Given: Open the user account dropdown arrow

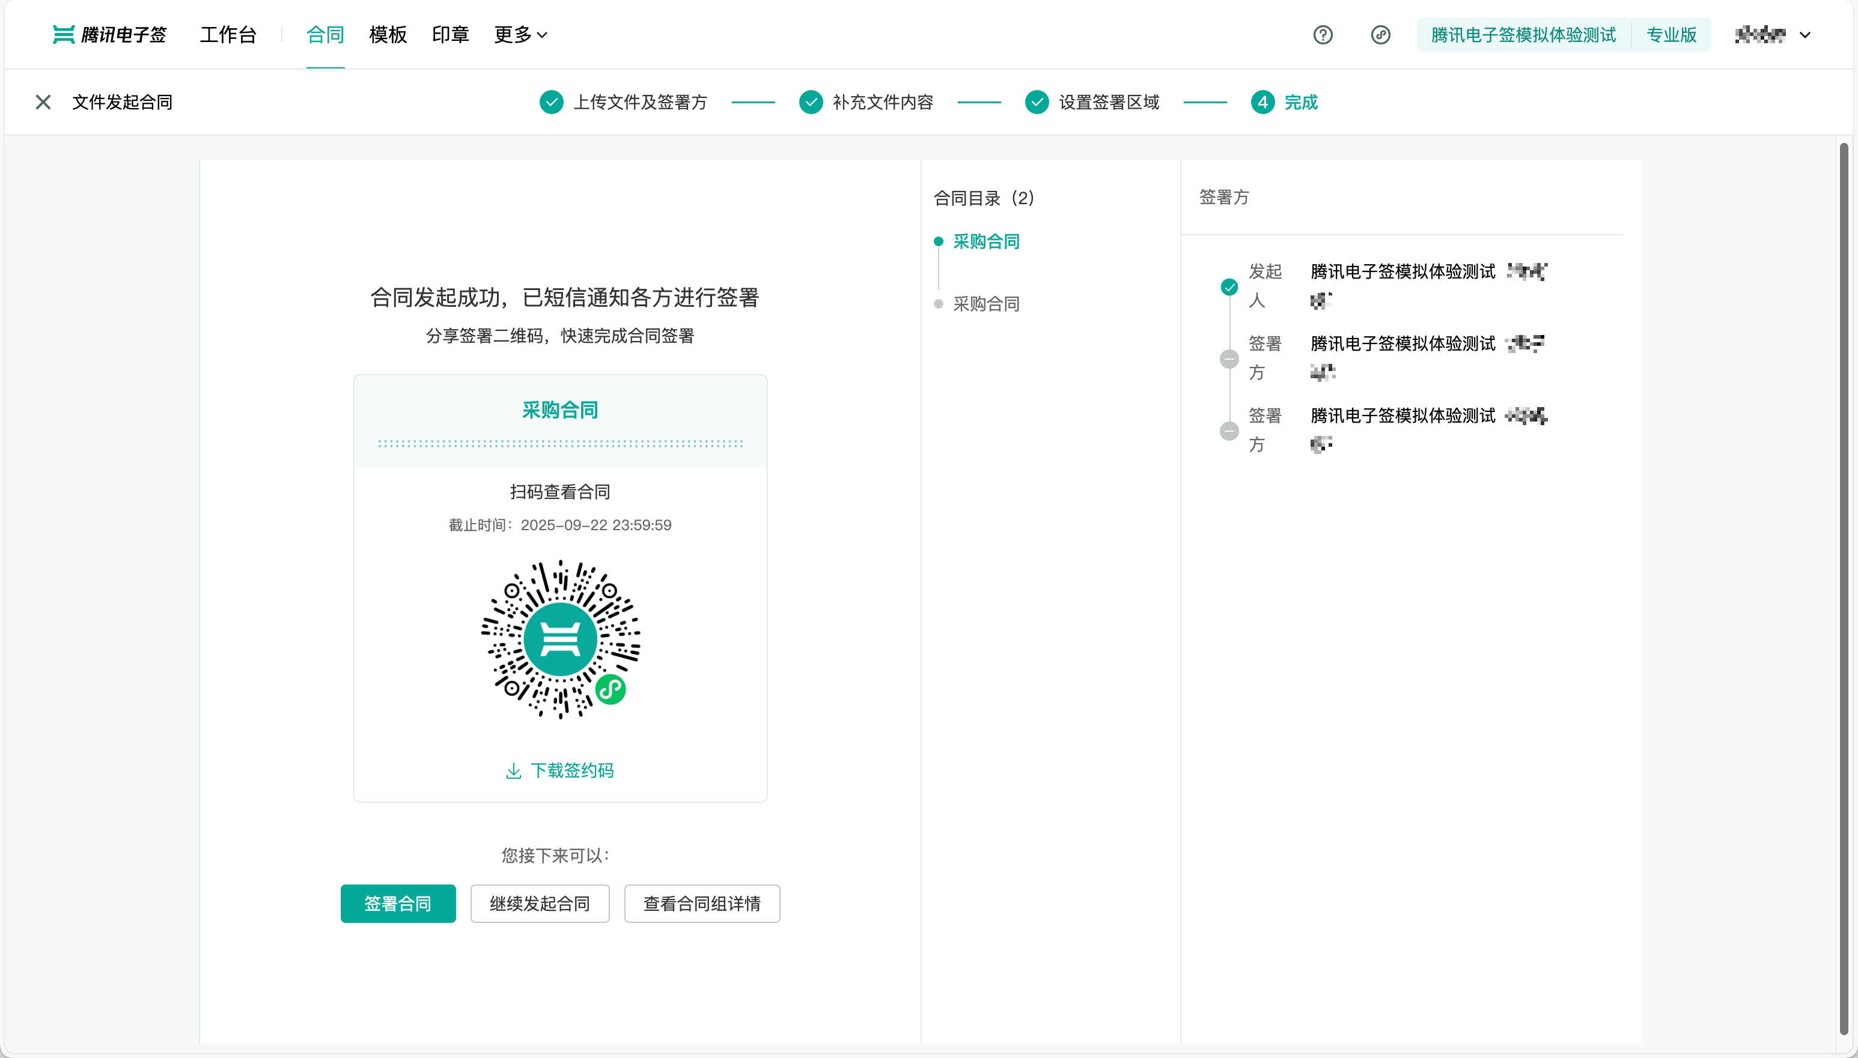Looking at the screenshot, I should coord(1805,35).
